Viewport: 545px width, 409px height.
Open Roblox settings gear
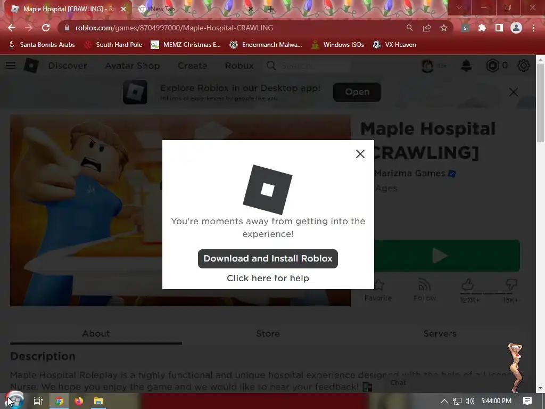pyautogui.click(x=524, y=66)
